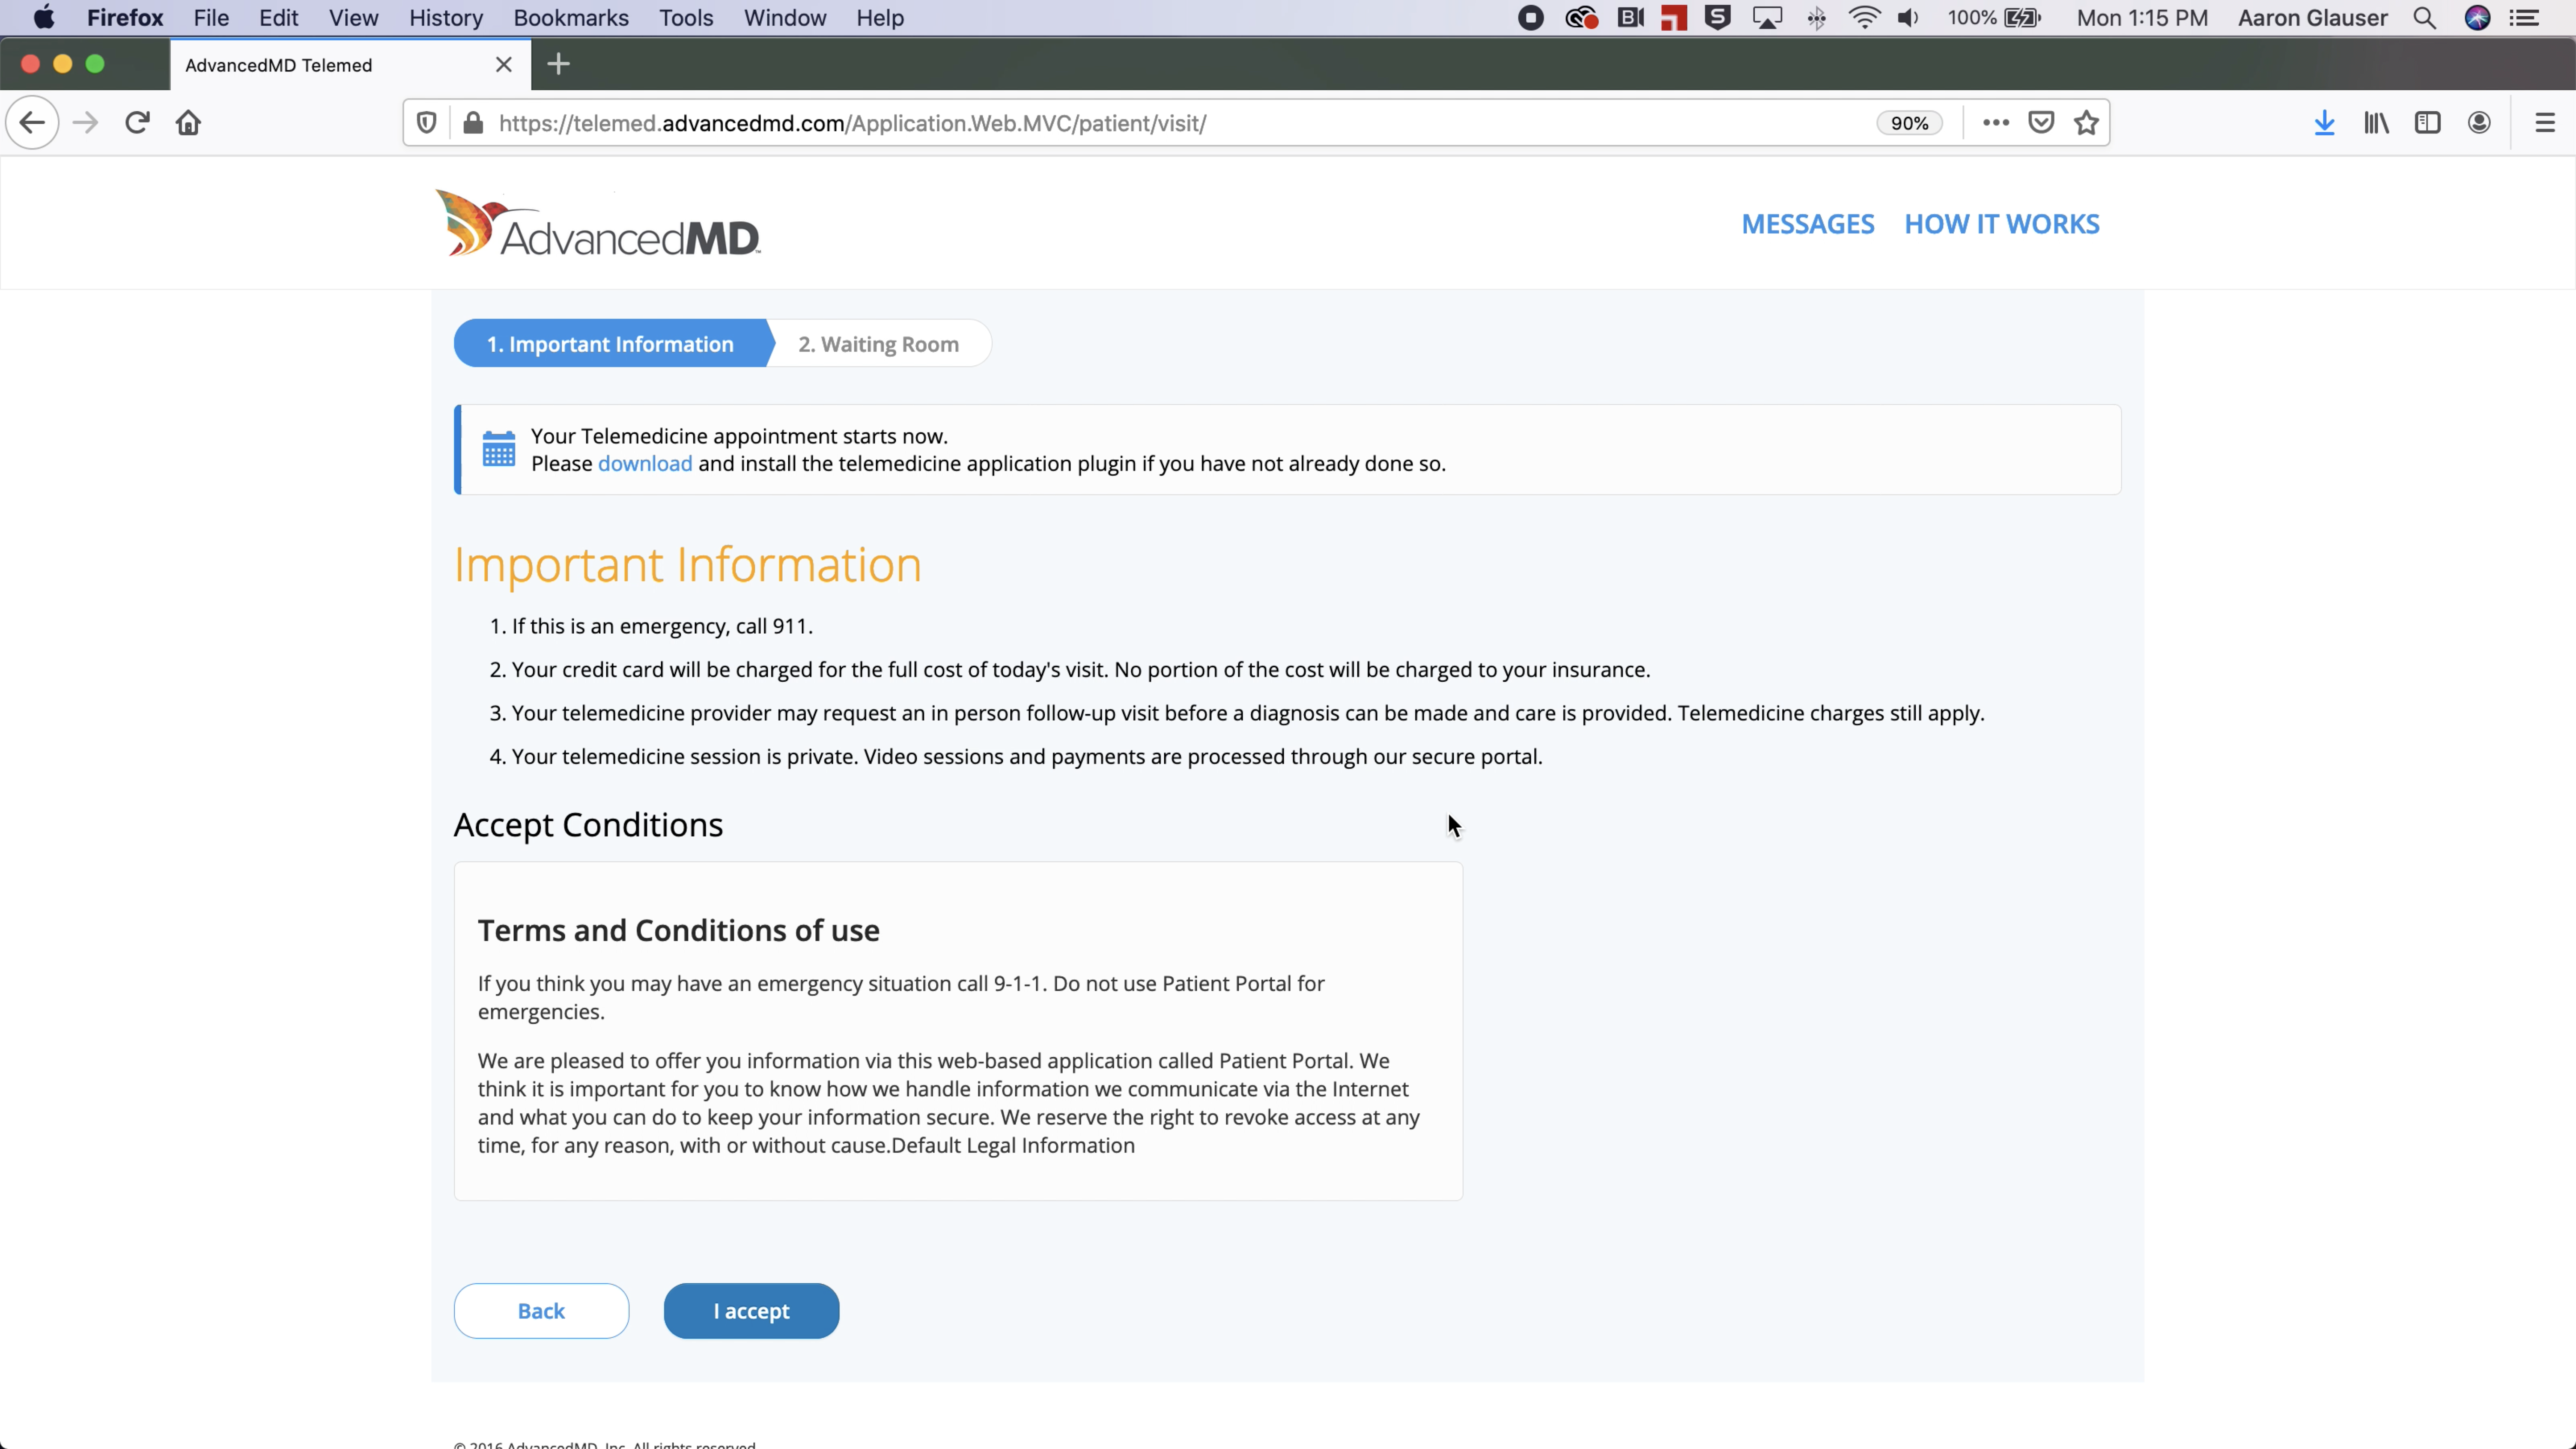Viewport: 2576px width, 1449px height.
Task: Expand page actions three-dot menu
Action: [x=1995, y=123]
